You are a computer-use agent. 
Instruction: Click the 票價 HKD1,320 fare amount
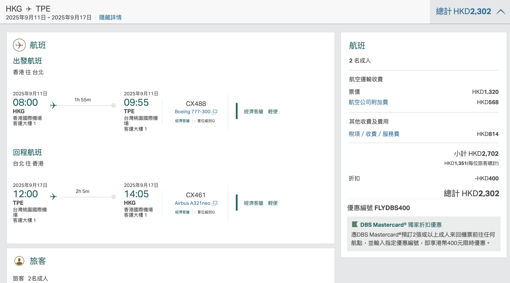[x=485, y=92]
